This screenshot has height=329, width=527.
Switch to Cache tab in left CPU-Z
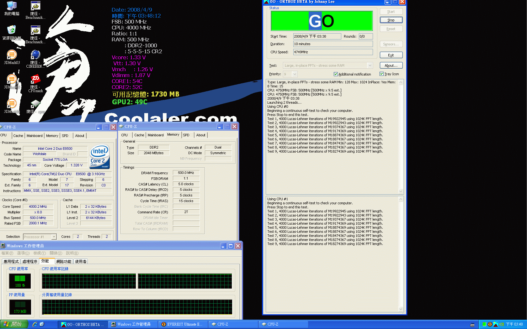(x=18, y=136)
